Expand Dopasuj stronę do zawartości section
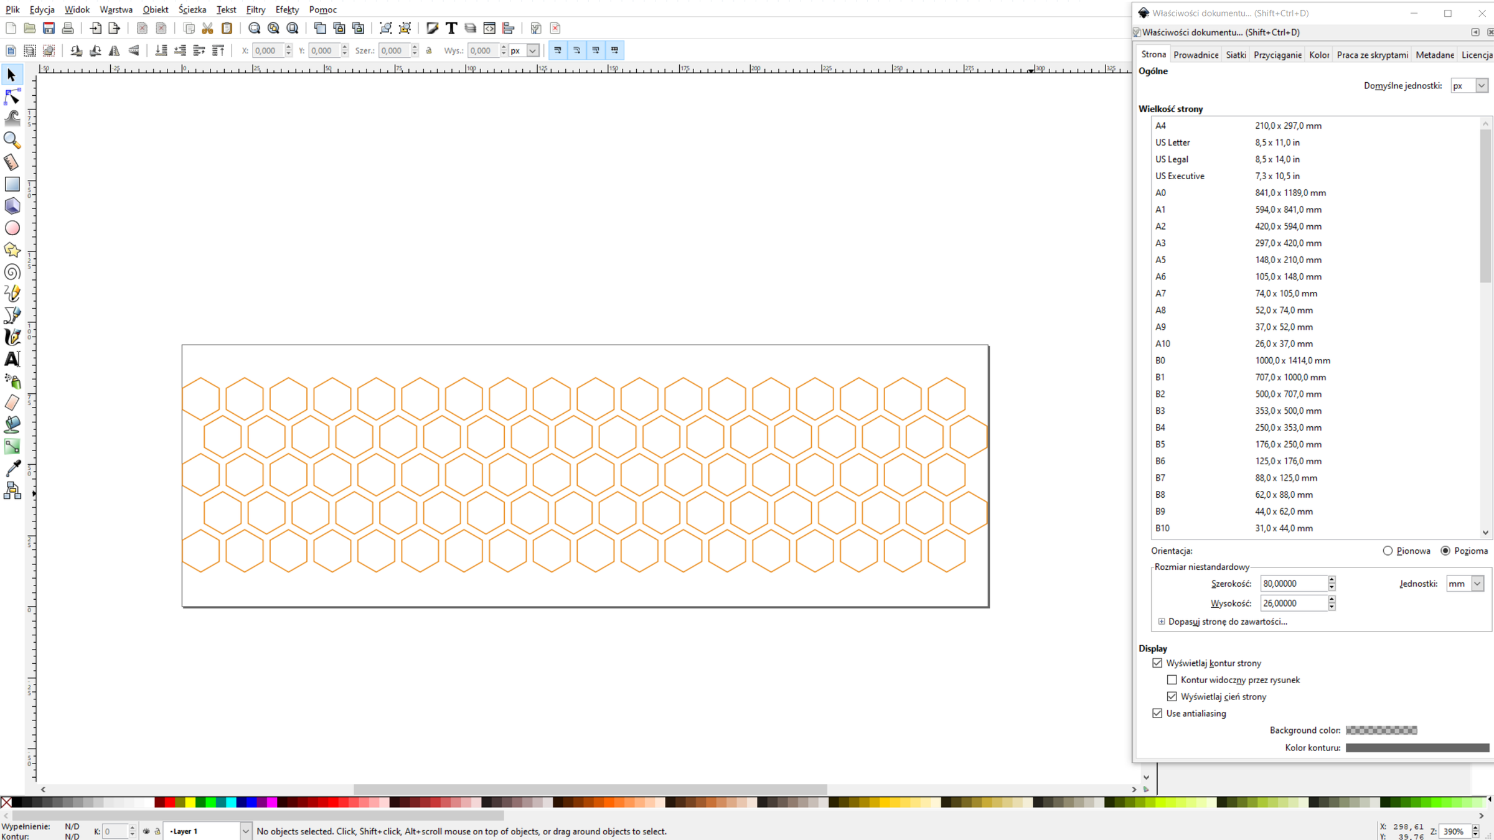This screenshot has height=840, width=1494. point(1162,622)
